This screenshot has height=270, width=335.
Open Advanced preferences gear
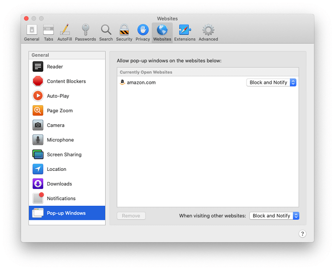coord(208,32)
